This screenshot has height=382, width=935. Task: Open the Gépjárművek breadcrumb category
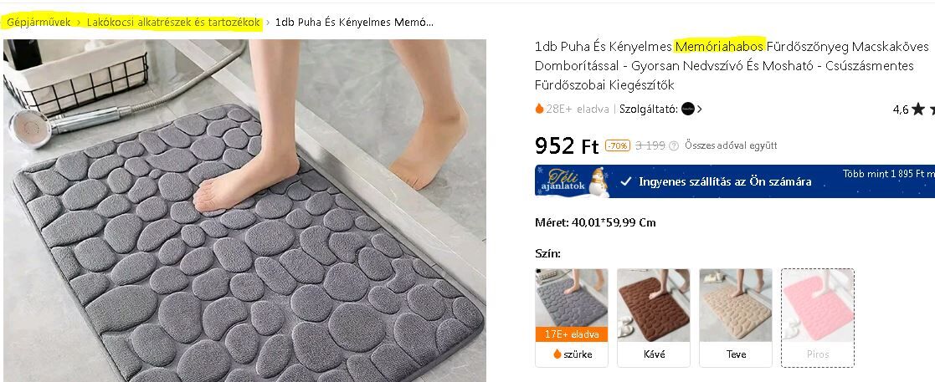(x=39, y=23)
